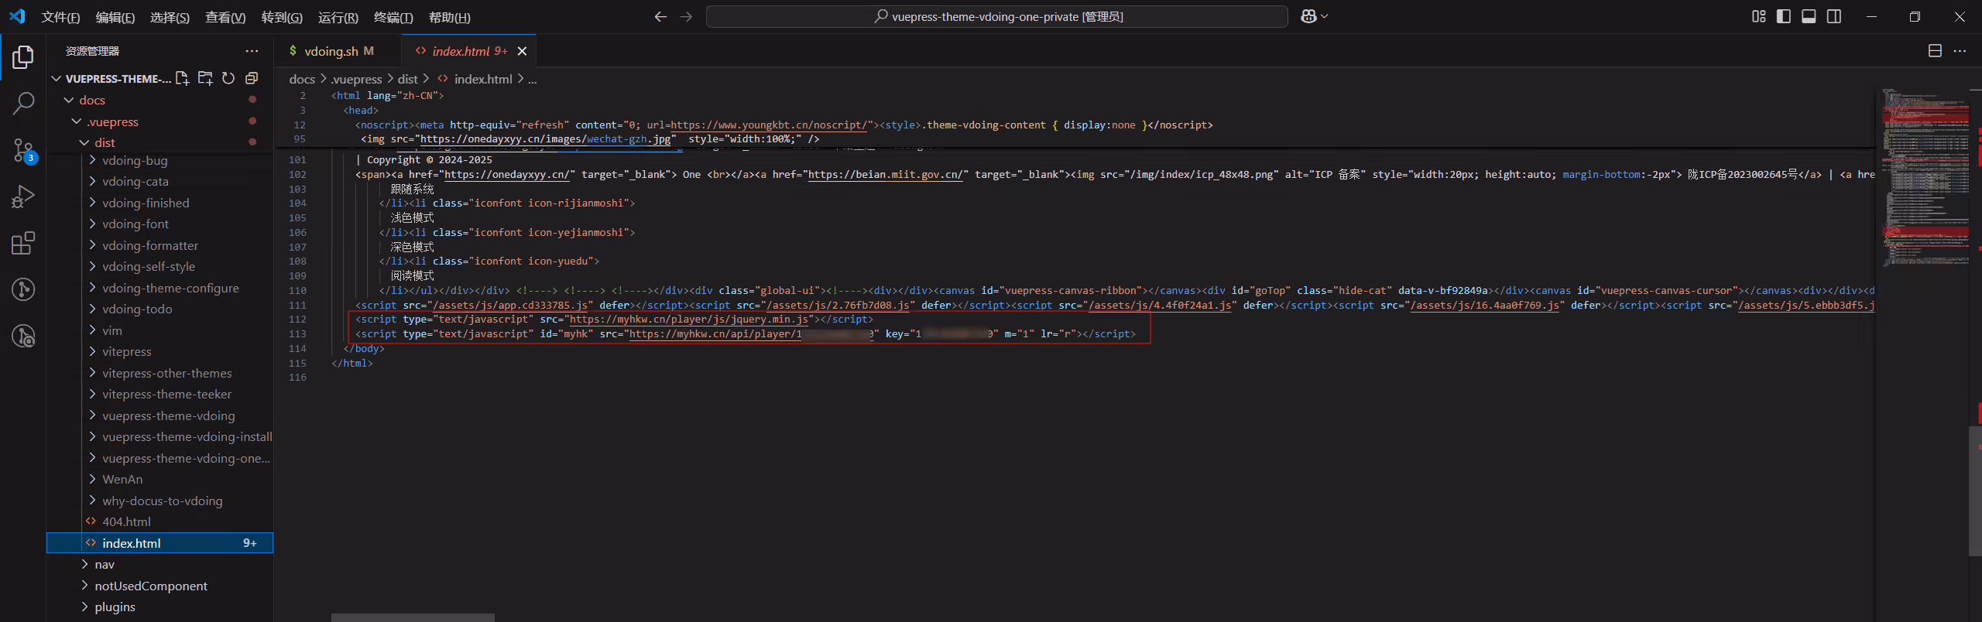The height and width of the screenshot is (622, 1982).
Task: Collapse all folders in explorer
Action: (x=252, y=78)
